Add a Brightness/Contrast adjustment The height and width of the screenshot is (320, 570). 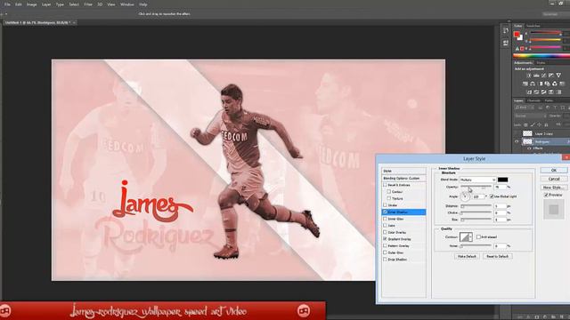[x=528, y=76]
